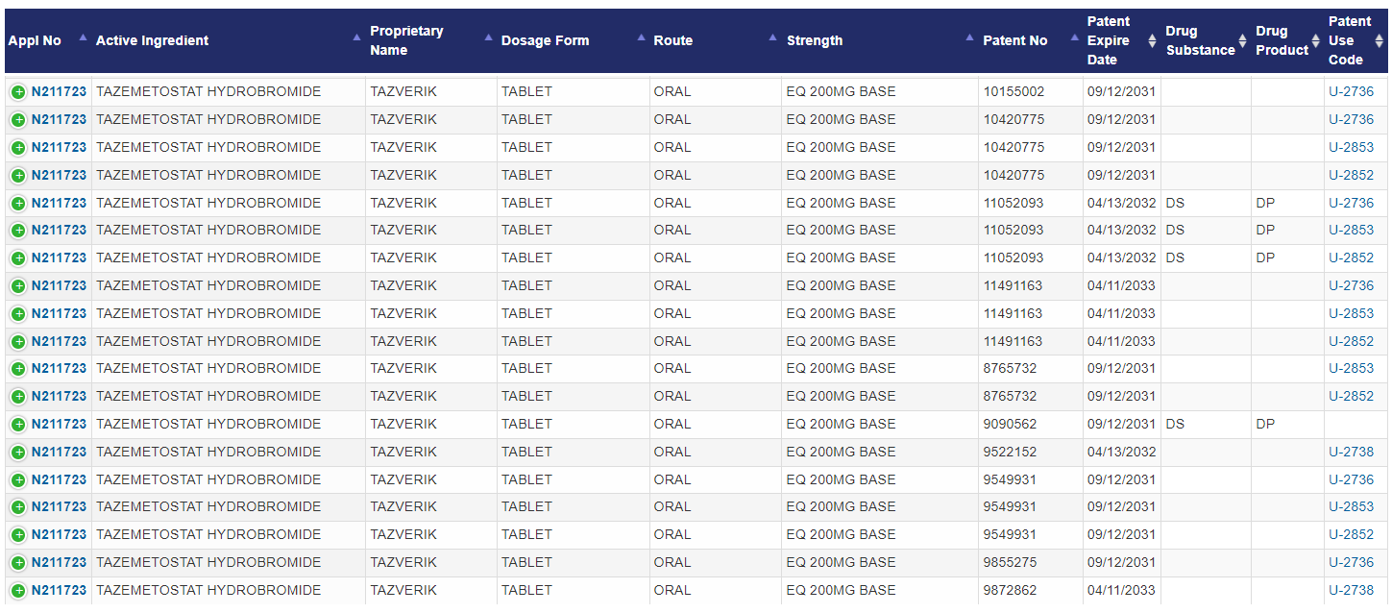The image size is (1392, 613).
Task: Sort by Patent Use Code column
Action: [x=1350, y=40]
